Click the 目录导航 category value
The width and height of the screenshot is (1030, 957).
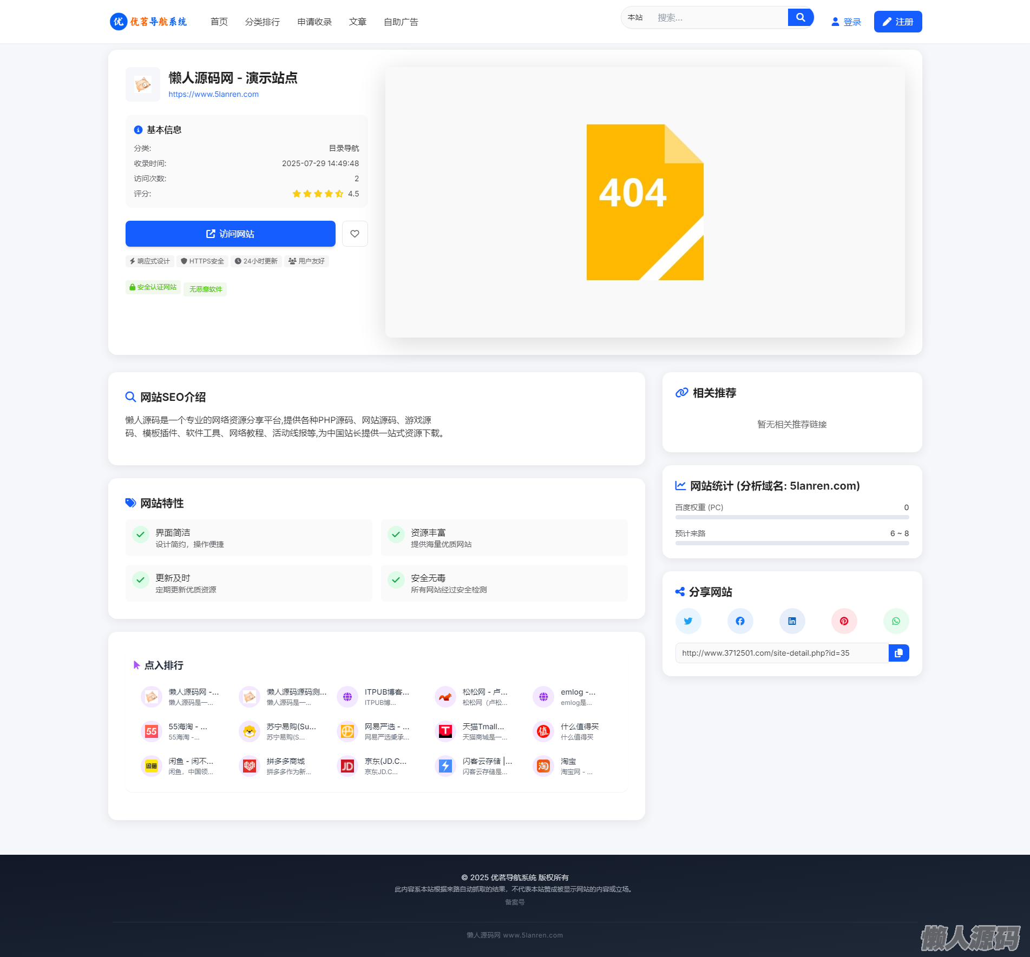[x=344, y=148]
